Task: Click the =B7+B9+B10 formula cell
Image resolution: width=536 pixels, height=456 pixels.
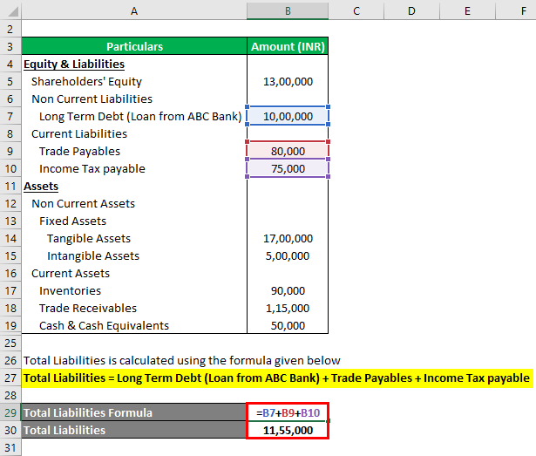Action: pyautogui.click(x=288, y=413)
